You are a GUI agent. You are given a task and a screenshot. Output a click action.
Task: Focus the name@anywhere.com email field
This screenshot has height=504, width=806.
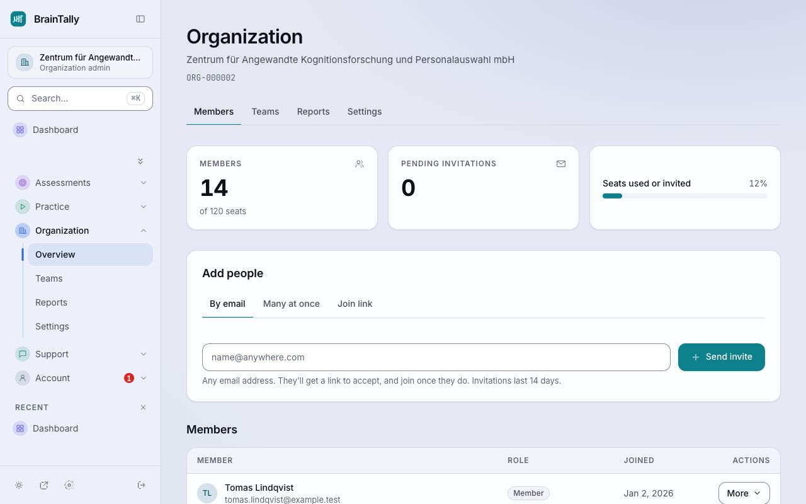tap(436, 357)
